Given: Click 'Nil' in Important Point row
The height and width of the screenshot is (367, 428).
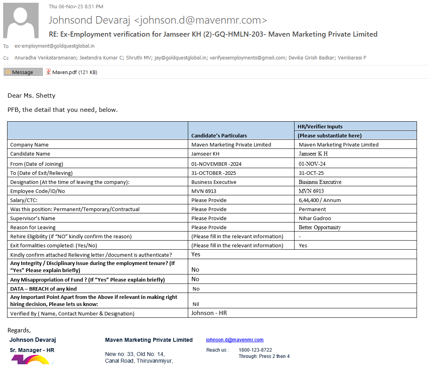Looking at the screenshot, I should click(196, 304).
